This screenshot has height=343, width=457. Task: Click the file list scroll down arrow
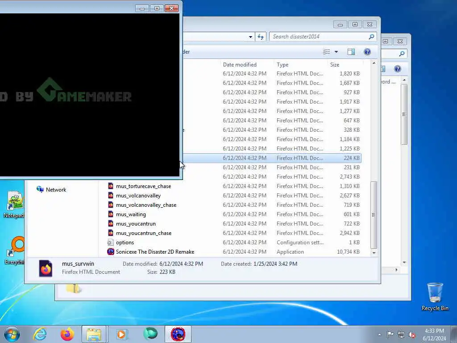374,253
